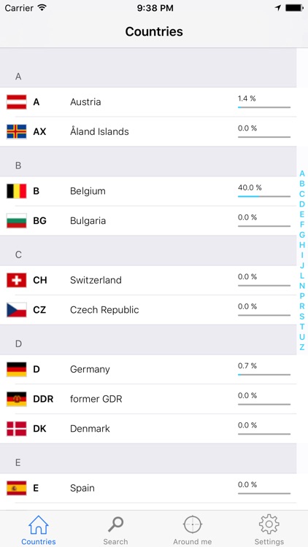Jump to letter S in index
The height and width of the screenshot is (547, 308).
(x=302, y=317)
